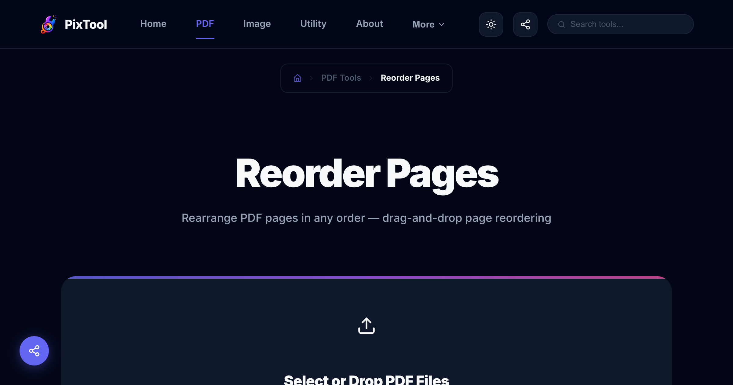Toggle the light/dark theme sun button
The width and height of the screenshot is (733, 385).
[491, 24]
